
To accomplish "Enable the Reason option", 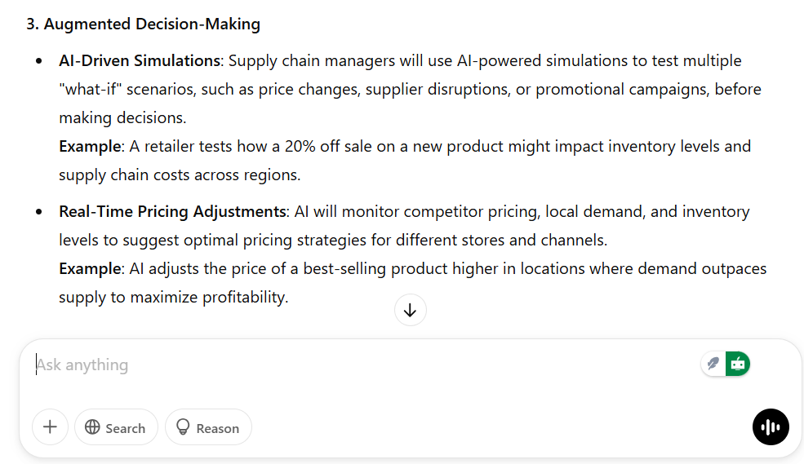I will pyautogui.click(x=208, y=427).
